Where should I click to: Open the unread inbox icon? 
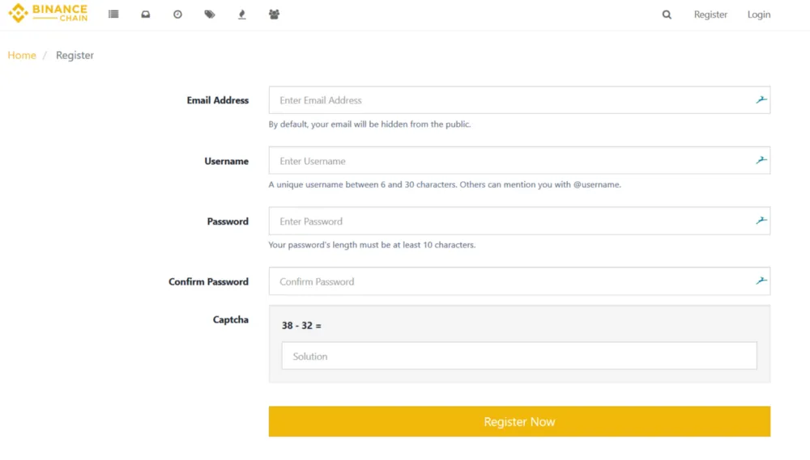pyautogui.click(x=146, y=15)
